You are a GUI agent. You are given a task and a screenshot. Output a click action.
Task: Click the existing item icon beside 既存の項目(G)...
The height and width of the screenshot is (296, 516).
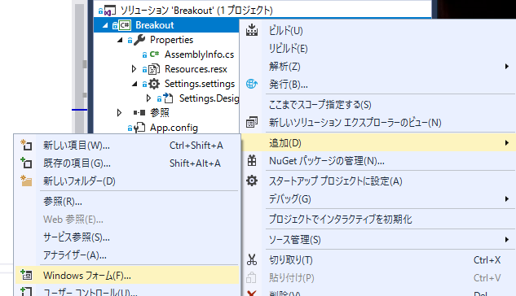point(26,163)
